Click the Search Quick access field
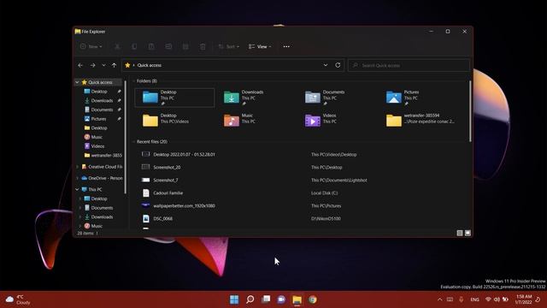Screen dimensions: 547x308 [409, 65]
